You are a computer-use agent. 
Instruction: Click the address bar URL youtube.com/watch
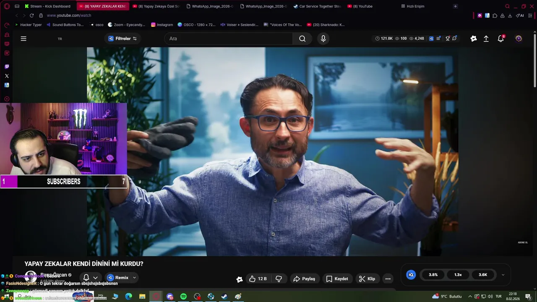click(x=69, y=16)
